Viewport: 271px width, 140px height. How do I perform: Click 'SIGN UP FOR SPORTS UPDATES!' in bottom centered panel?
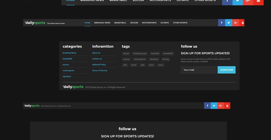pyautogui.click(x=127, y=136)
